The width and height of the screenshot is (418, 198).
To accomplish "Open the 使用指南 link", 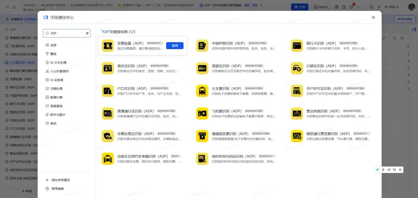I will (55, 189).
